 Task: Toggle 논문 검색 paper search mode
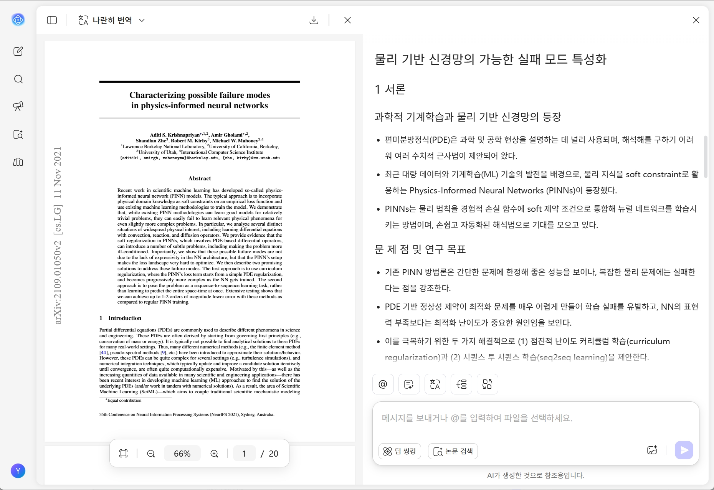[x=453, y=451]
